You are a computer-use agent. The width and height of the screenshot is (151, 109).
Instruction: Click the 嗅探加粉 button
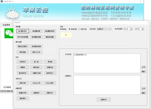coord(36,67)
